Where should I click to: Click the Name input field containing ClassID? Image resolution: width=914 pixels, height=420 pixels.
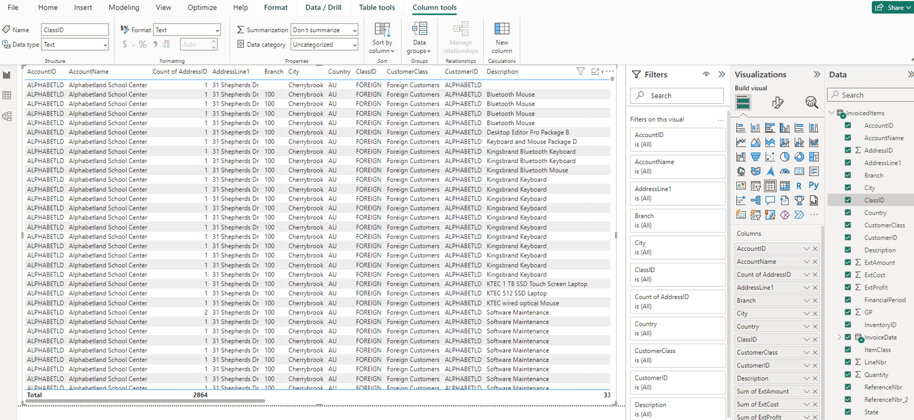pos(75,30)
